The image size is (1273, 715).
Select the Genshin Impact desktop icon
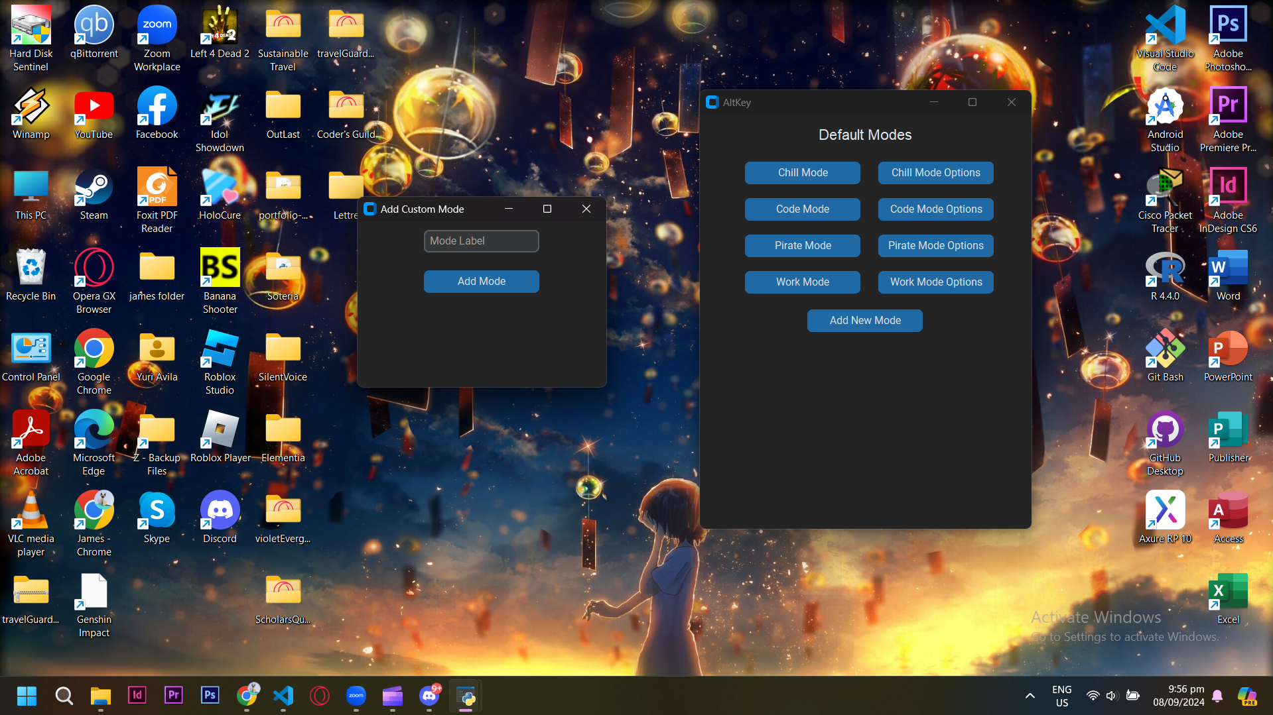point(94,604)
